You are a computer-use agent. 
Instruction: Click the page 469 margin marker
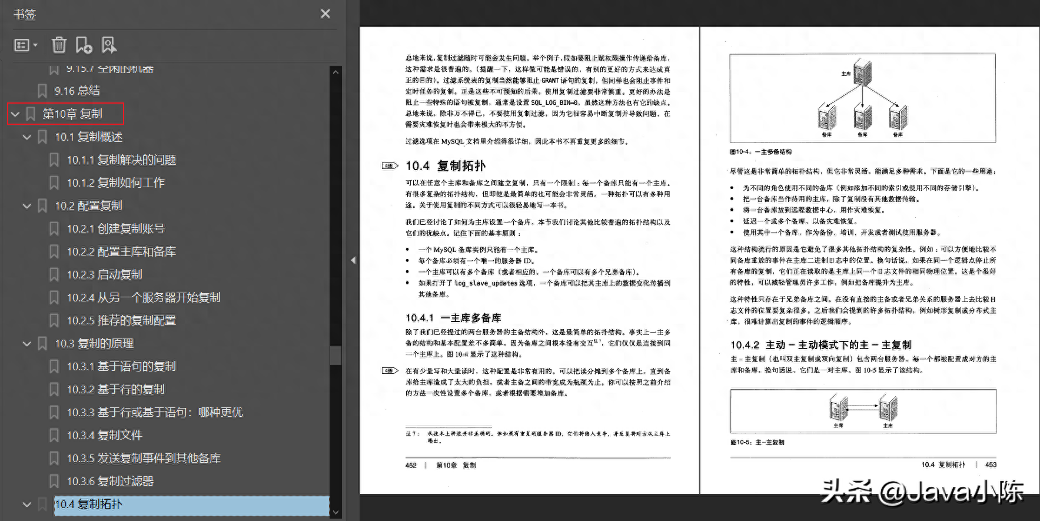(x=390, y=371)
